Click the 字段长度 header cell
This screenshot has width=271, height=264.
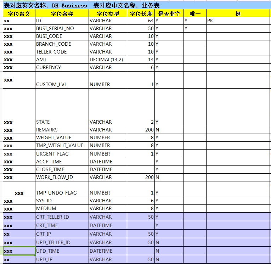[x=141, y=13]
